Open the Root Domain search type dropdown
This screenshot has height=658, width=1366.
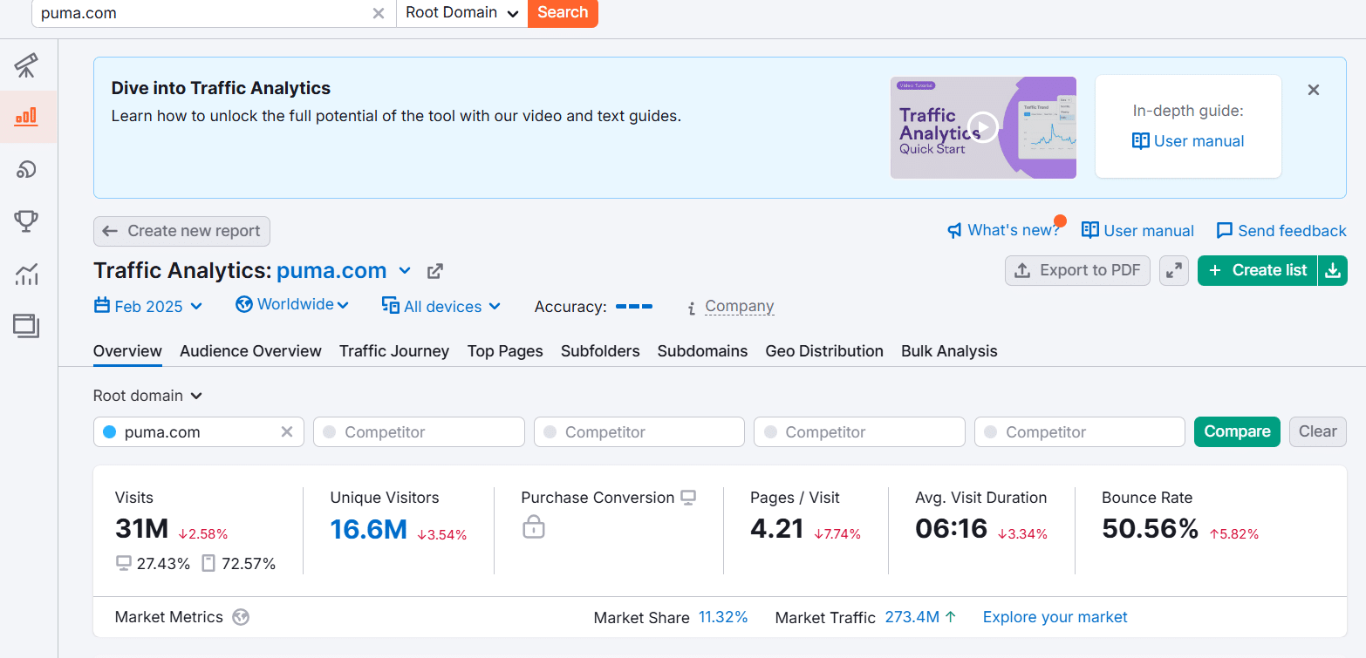pos(461,13)
